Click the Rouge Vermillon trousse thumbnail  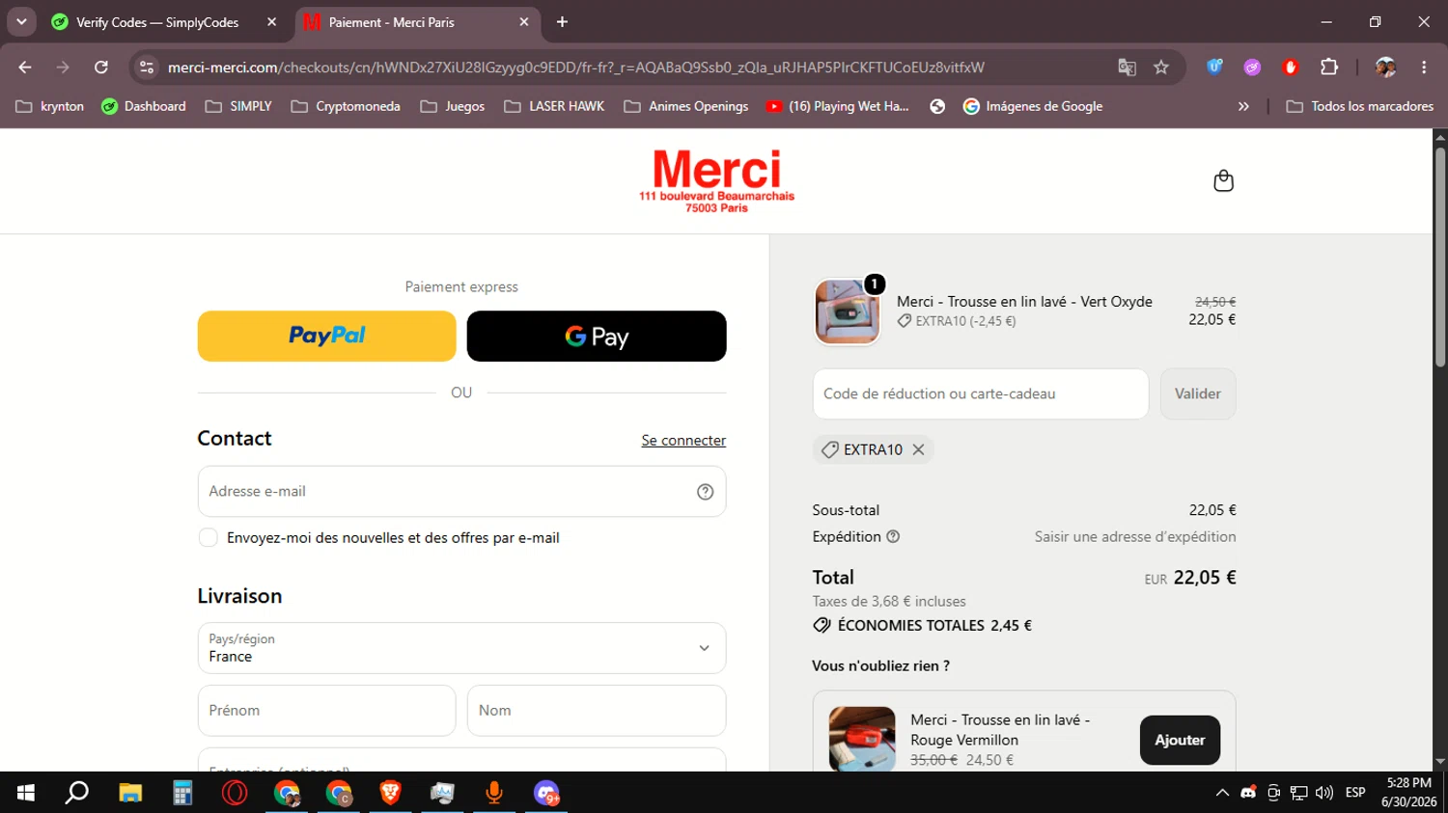click(862, 739)
